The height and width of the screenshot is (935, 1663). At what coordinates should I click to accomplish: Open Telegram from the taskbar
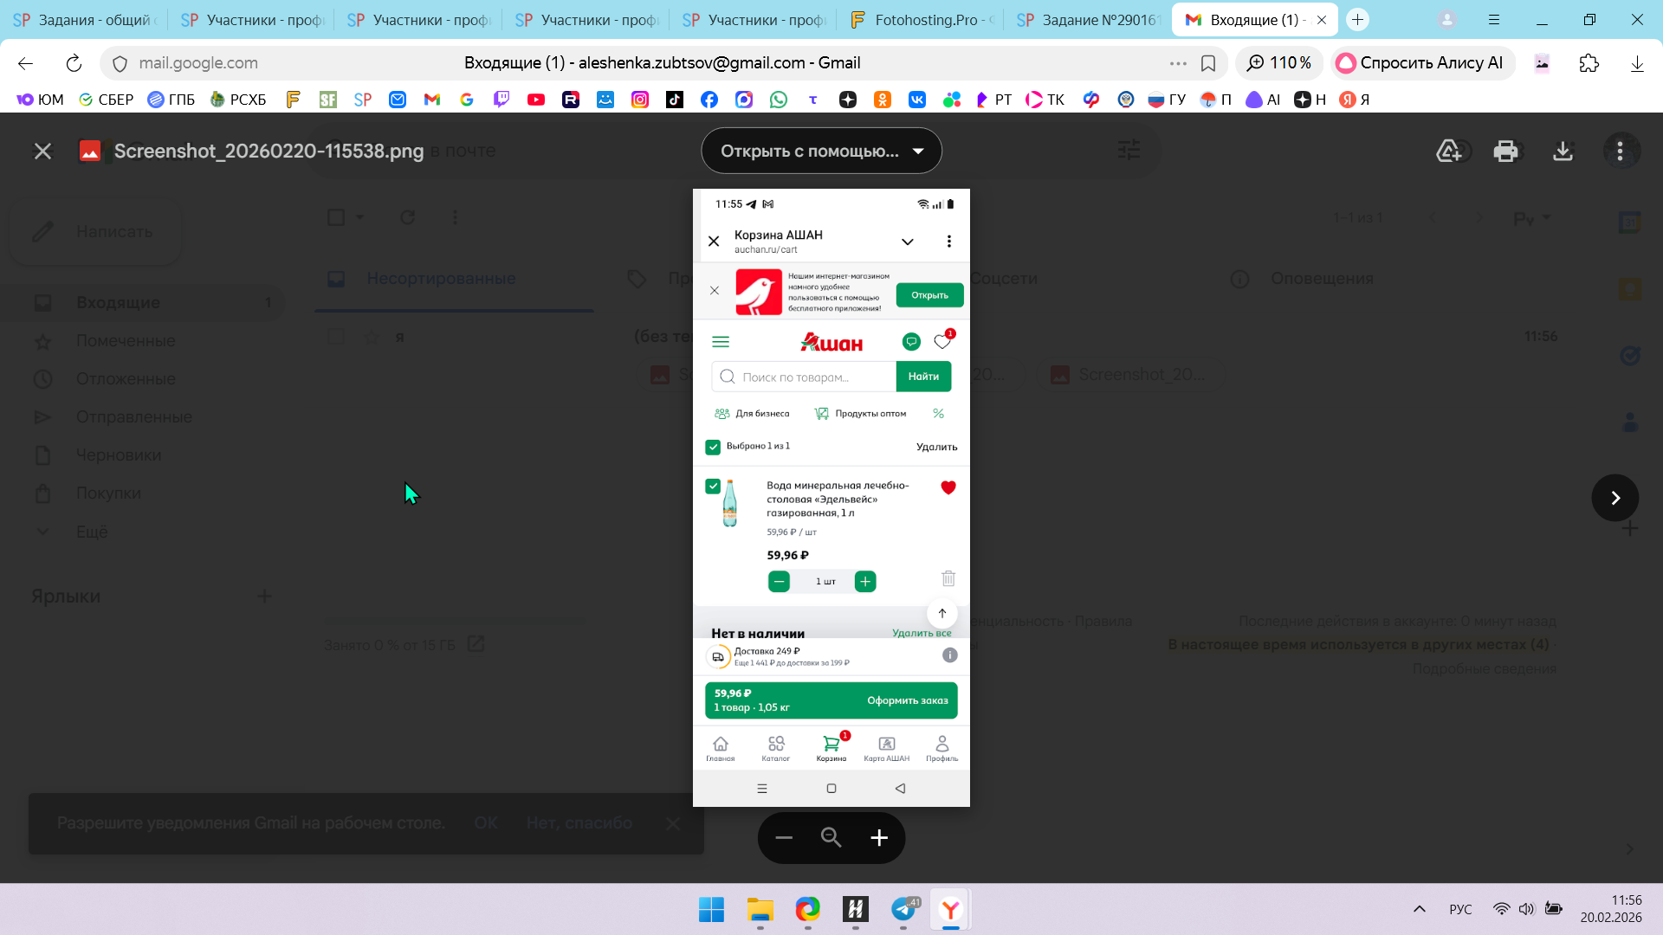coord(903,910)
